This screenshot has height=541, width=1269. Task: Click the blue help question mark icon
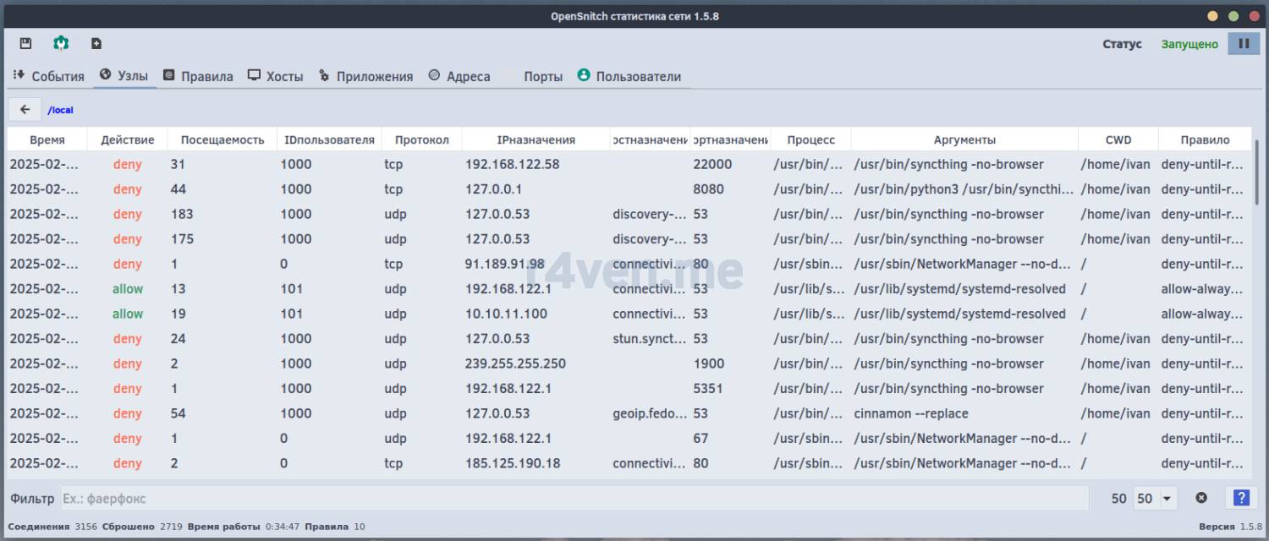pos(1240,498)
